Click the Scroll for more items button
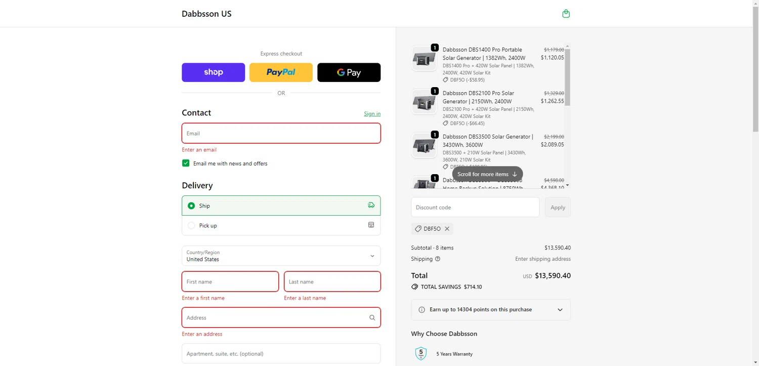 (x=487, y=174)
